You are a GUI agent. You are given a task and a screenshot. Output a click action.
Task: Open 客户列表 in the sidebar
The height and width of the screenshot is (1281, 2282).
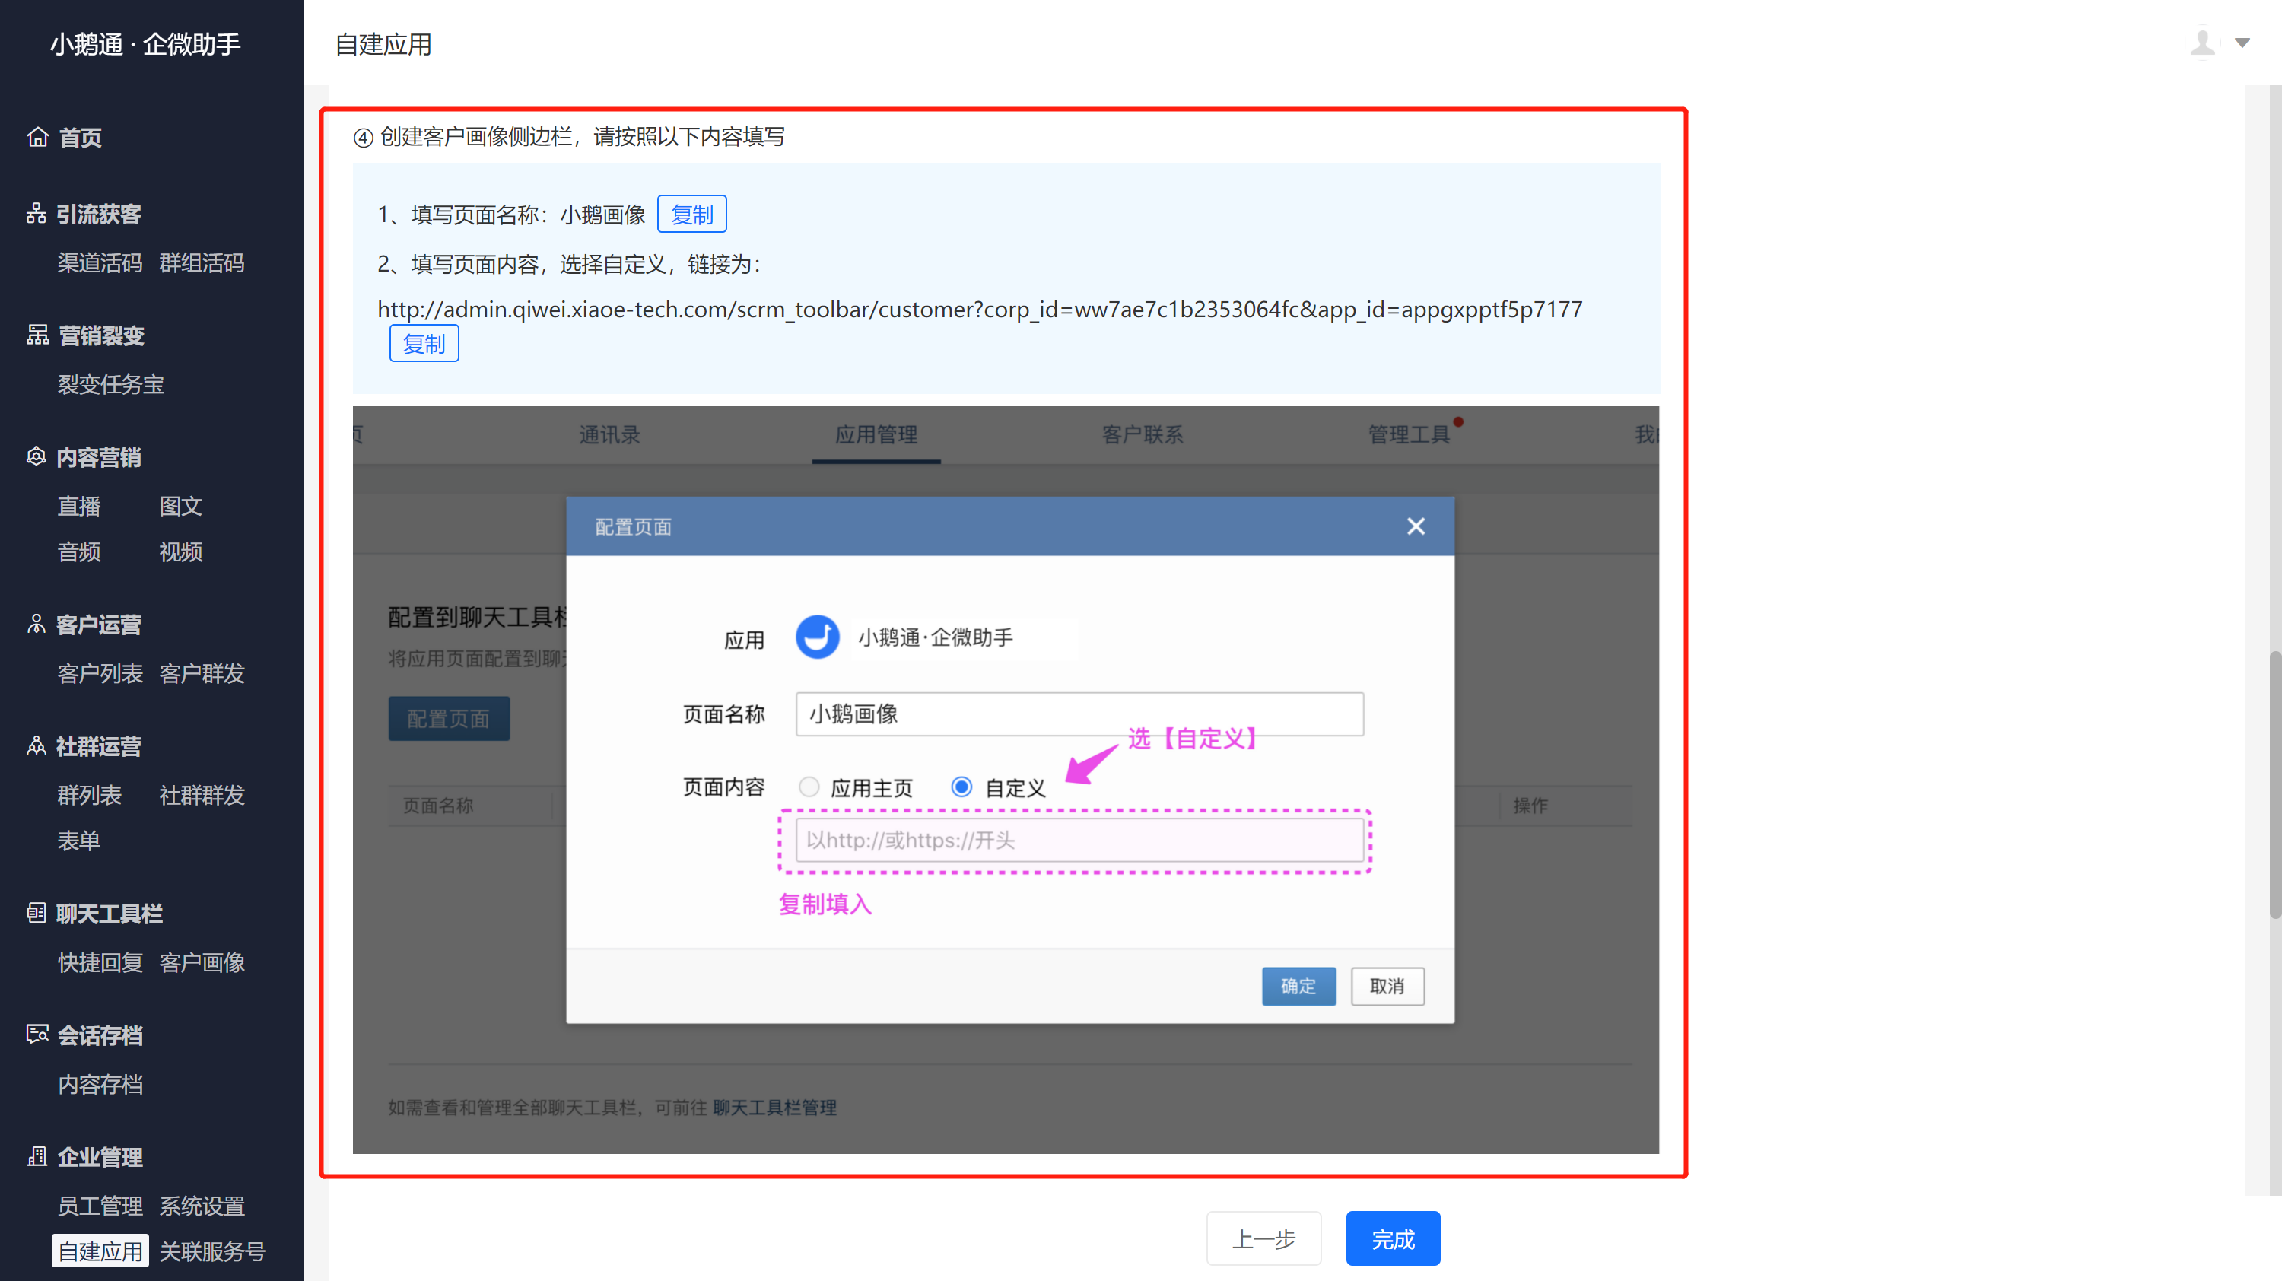tap(100, 673)
